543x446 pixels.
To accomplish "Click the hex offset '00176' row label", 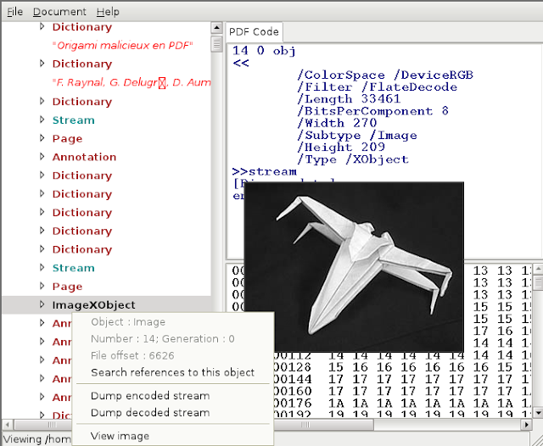I will 293,403.
